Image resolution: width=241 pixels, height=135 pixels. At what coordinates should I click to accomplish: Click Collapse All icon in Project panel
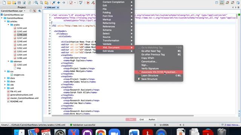pos(31,11)
